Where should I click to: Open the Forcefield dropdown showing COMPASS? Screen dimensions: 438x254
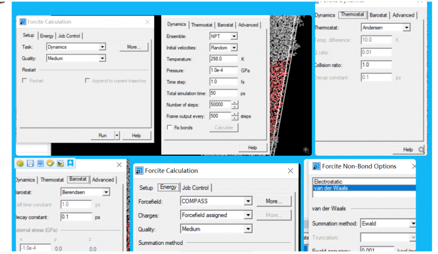point(248,201)
